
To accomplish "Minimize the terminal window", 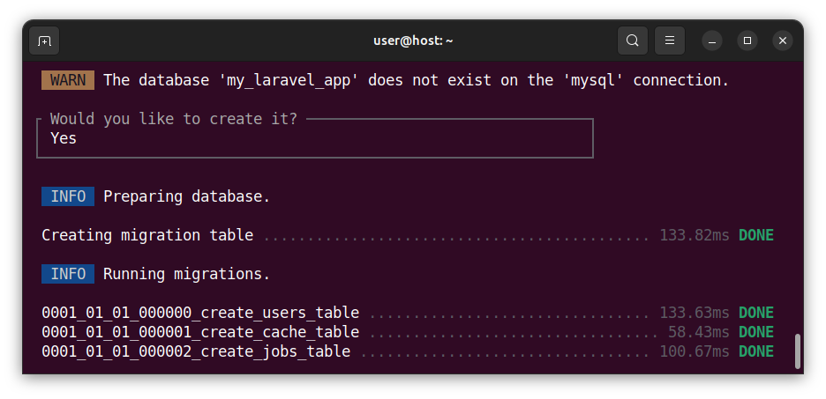I will pos(711,41).
